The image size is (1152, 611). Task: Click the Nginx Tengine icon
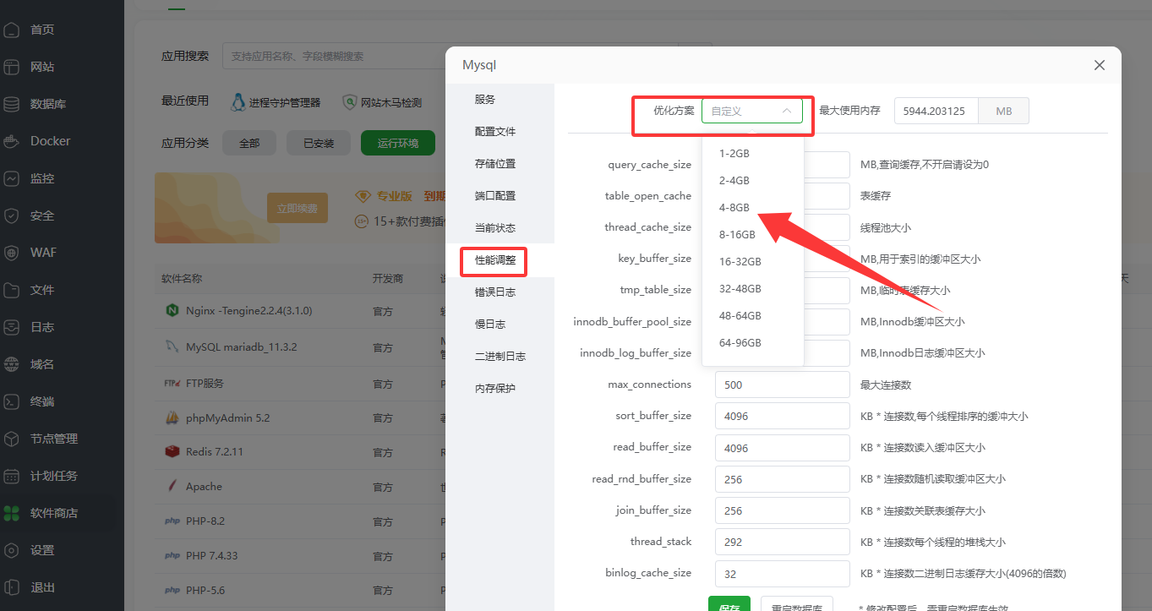tap(172, 310)
